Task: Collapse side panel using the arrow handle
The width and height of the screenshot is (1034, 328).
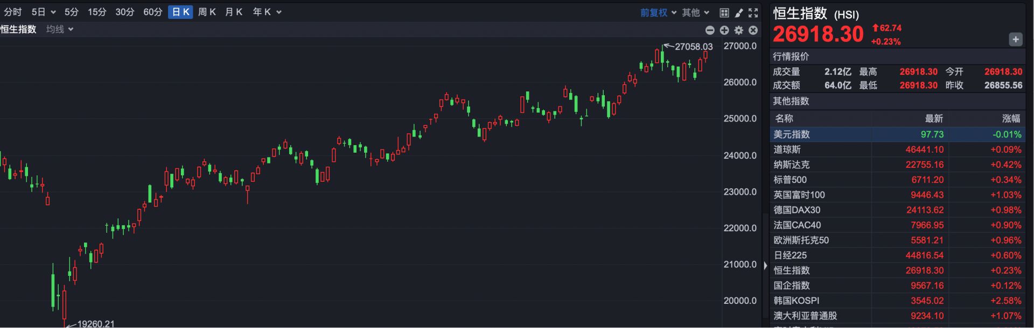Action: click(x=765, y=266)
